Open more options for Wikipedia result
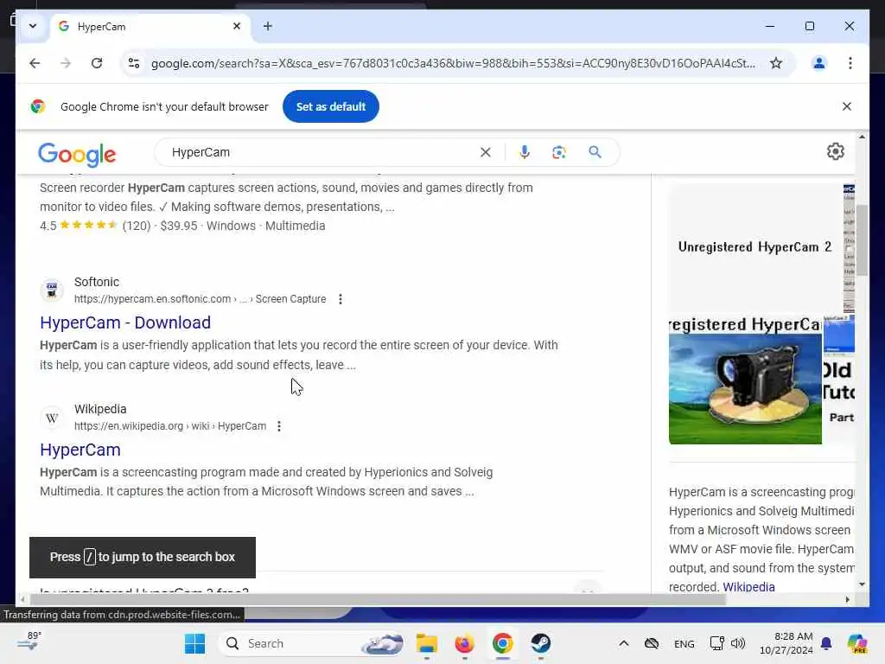 tap(279, 426)
